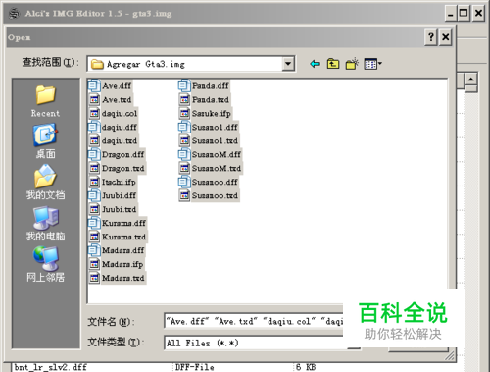Open the 我的文档 documents shortcut
The width and height of the screenshot is (490, 372).
(45, 182)
